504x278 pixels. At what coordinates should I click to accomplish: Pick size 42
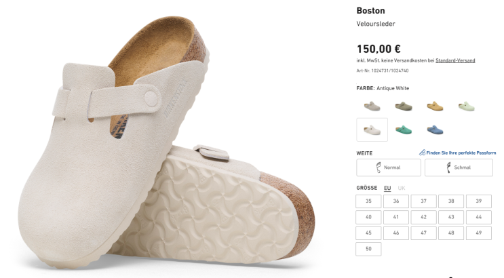(x=423, y=217)
